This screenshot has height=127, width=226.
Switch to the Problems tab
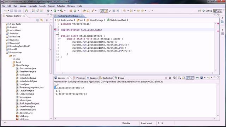(x=79, y=78)
